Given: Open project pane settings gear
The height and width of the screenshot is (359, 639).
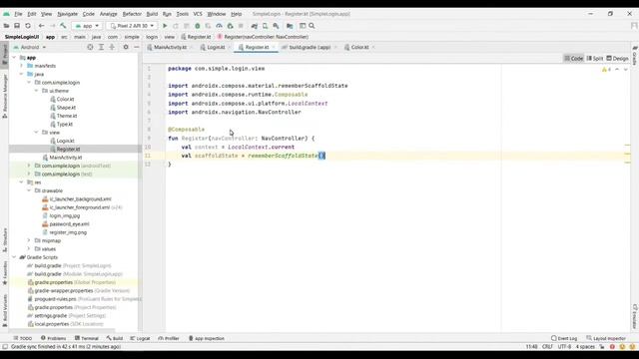Looking at the screenshot, I should 126,47.
